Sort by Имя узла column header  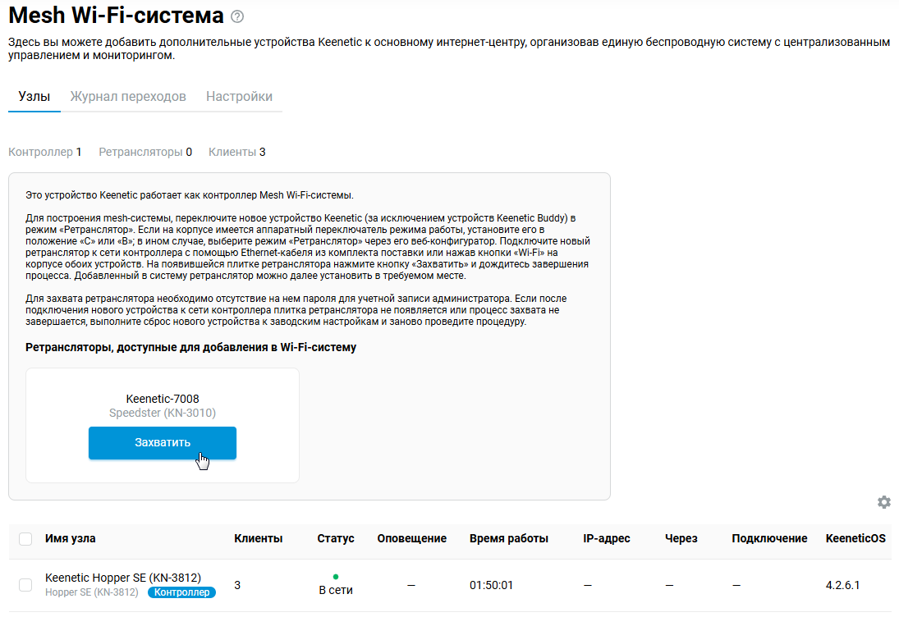pyautogui.click(x=70, y=539)
